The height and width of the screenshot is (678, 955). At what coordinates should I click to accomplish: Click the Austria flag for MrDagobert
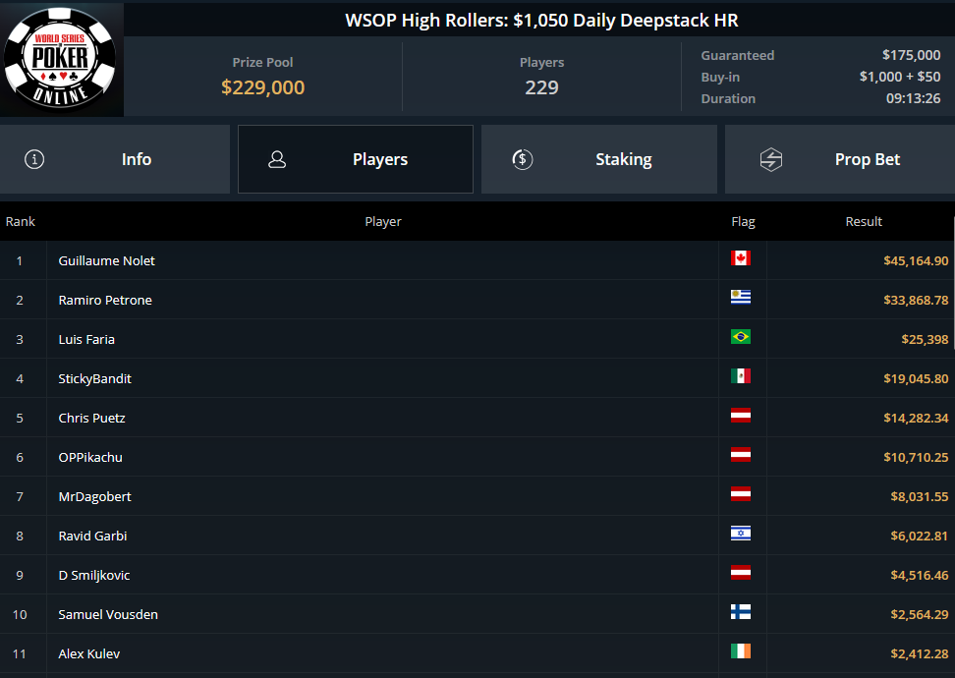tap(741, 494)
